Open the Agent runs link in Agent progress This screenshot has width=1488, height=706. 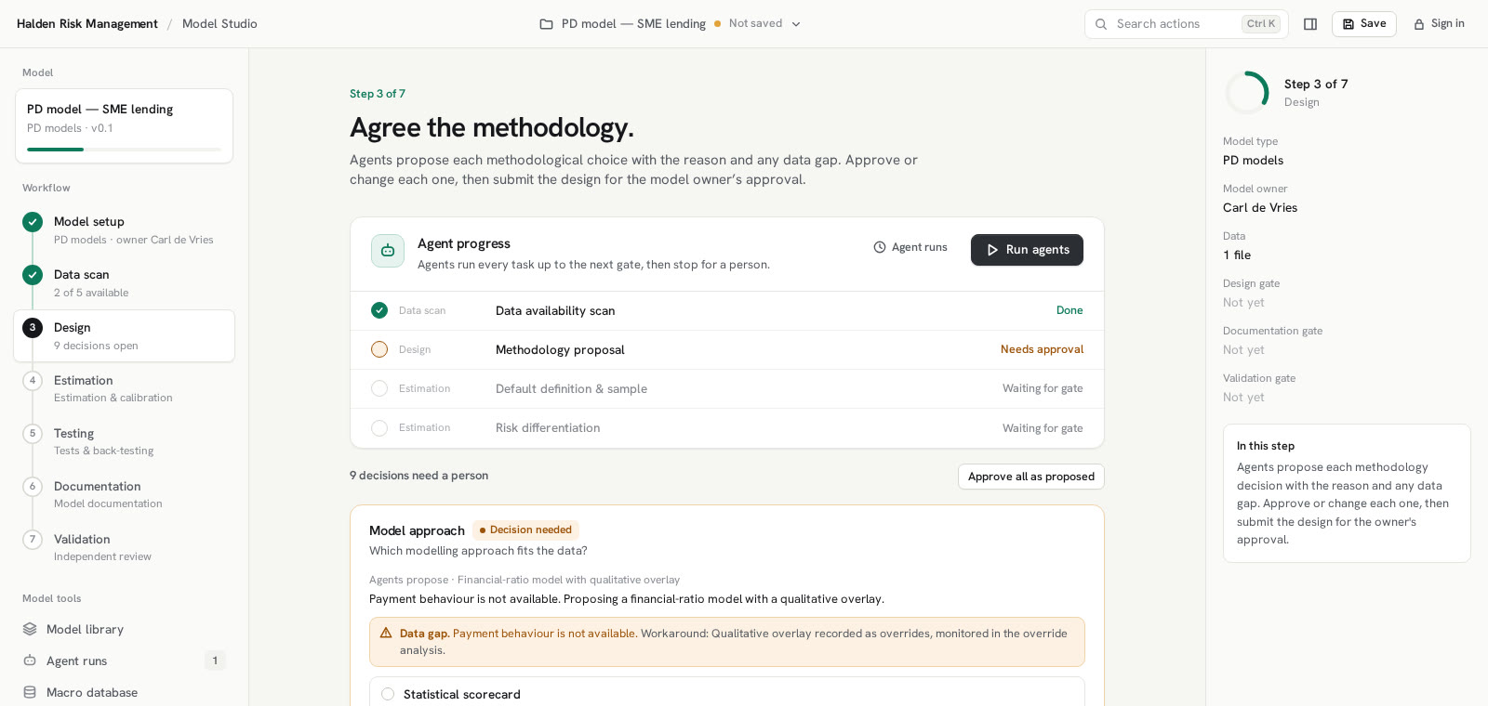click(910, 247)
